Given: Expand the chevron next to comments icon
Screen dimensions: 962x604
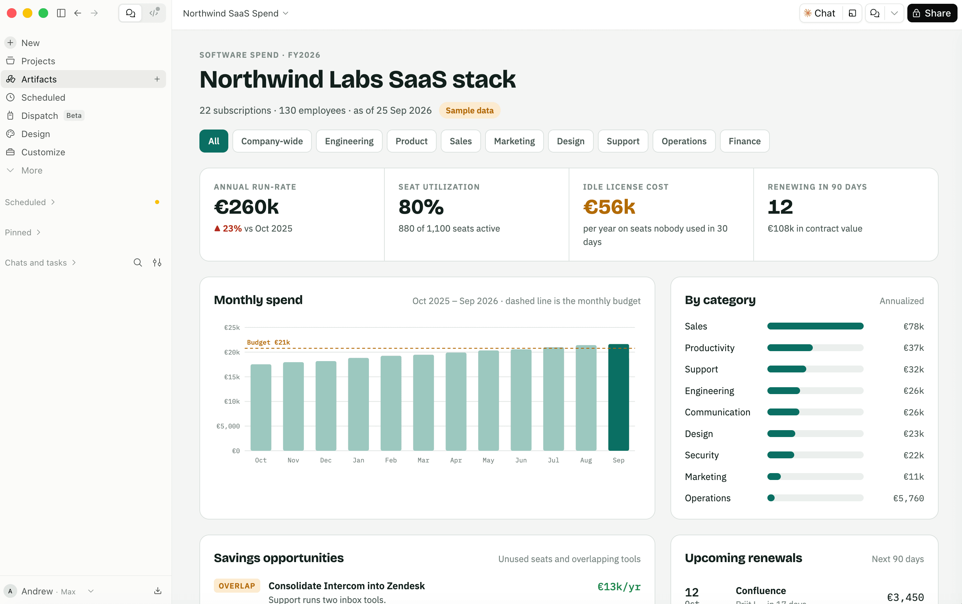Looking at the screenshot, I should tap(894, 13).
